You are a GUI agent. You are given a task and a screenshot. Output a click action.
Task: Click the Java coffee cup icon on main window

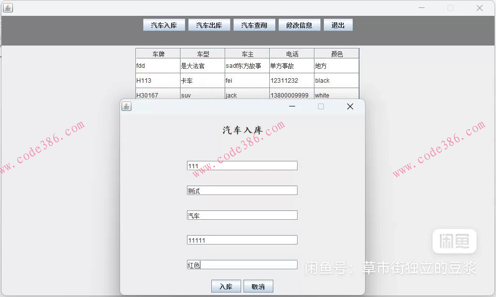coord(7,7)
